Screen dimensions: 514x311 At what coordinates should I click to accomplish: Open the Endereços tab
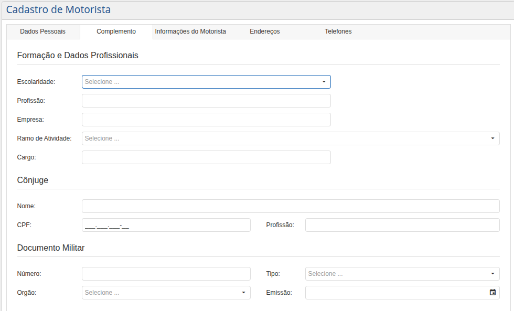265,31
